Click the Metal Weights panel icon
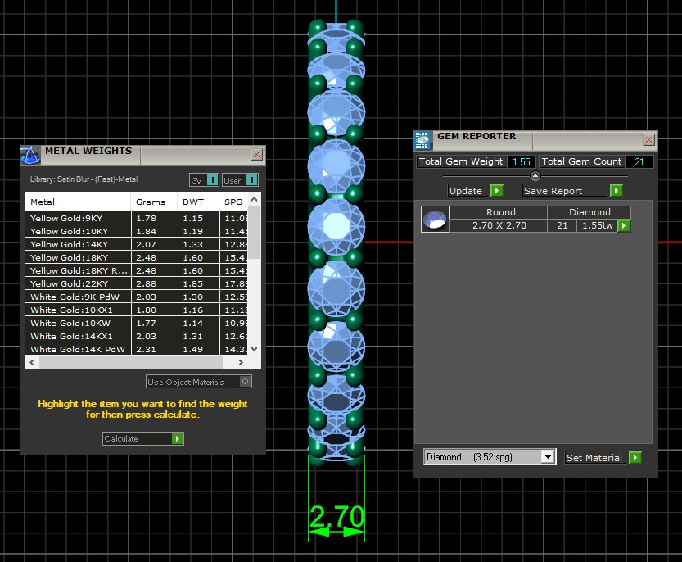Screen dimensions: 682x562 pyautogui.click(x=30, y=156)
